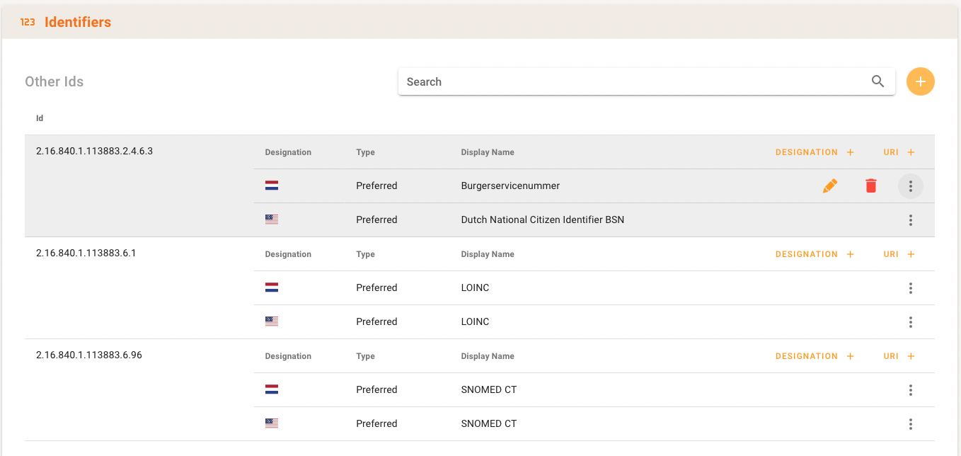Click the Dutch flag in Burgerservicenummer row

272,186
